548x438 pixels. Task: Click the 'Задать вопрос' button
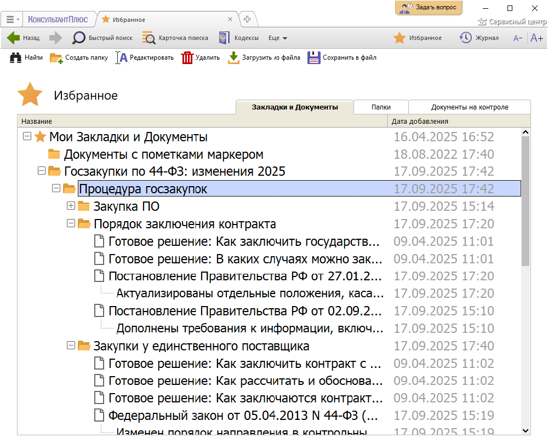pos(429,8)
